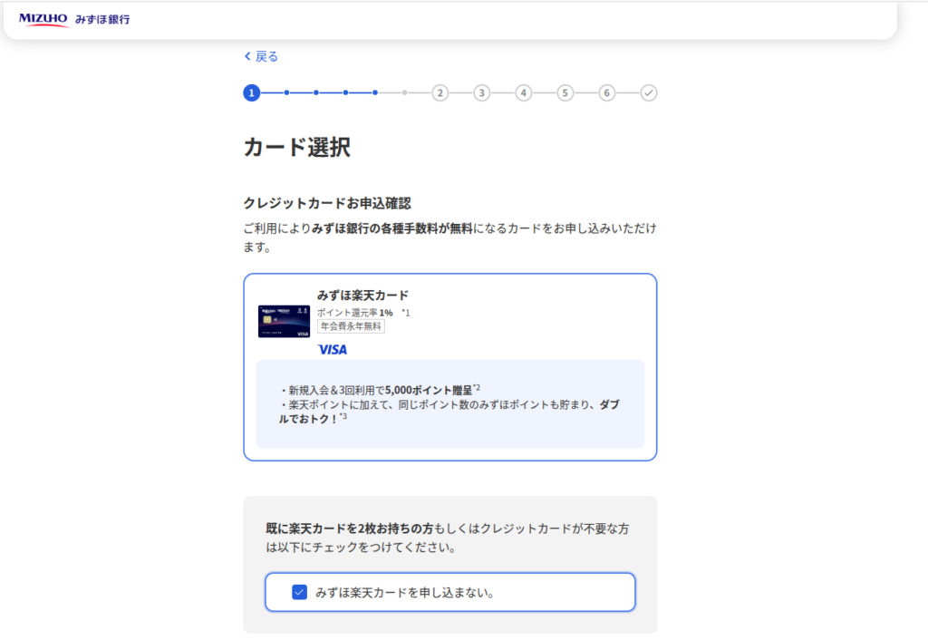This screenshot has width=928, height=640.
Task: Click footnote *3 after ダブルでおトク！
Action: coord(343,417)
